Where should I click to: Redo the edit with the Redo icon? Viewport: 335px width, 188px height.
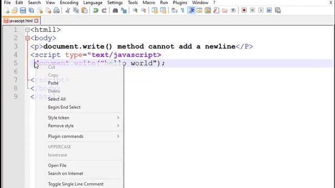click(x=104, y=10)
